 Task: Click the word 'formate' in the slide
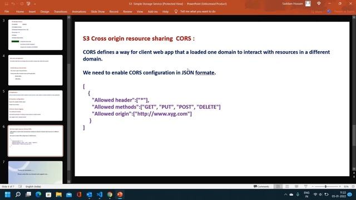click(205, 73)
